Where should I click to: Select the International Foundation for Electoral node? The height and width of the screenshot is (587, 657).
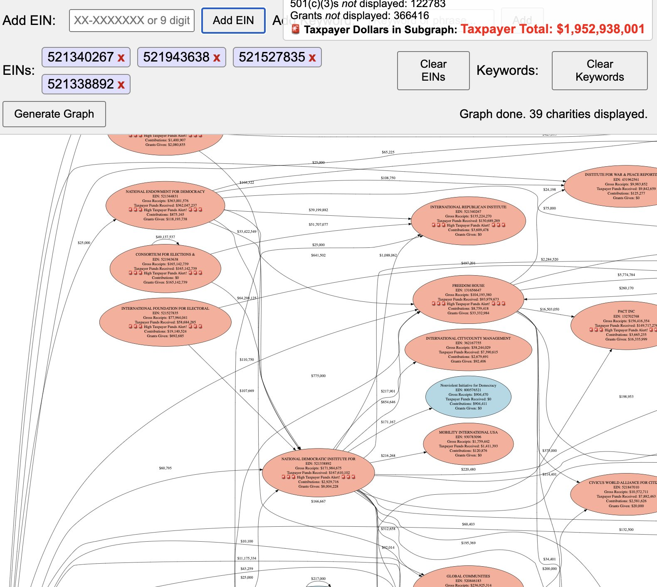[165, 322]
